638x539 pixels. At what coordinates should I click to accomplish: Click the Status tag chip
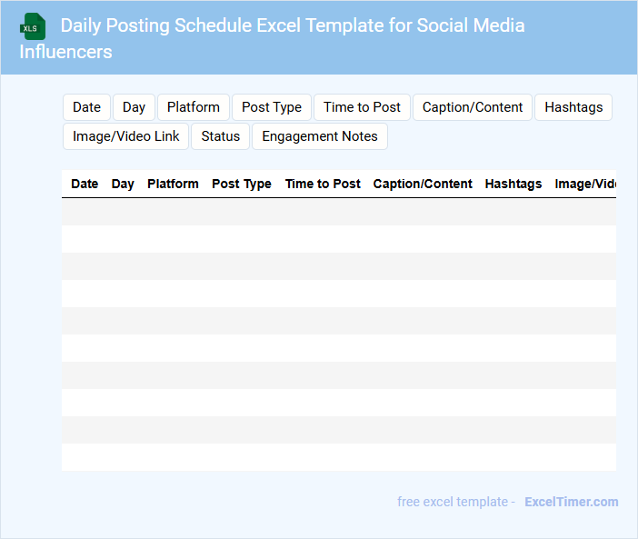[x=221, y=136]
